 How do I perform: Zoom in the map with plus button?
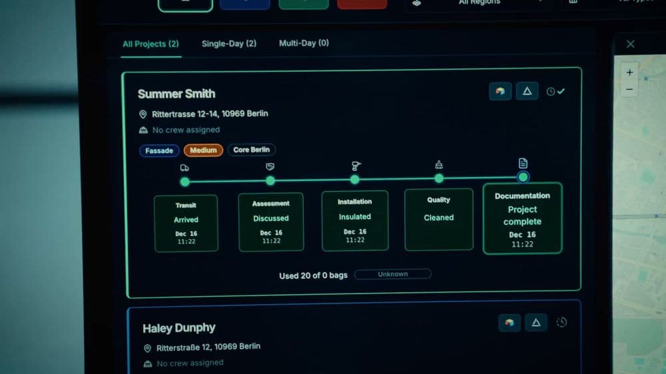click(x=629, y=73)
